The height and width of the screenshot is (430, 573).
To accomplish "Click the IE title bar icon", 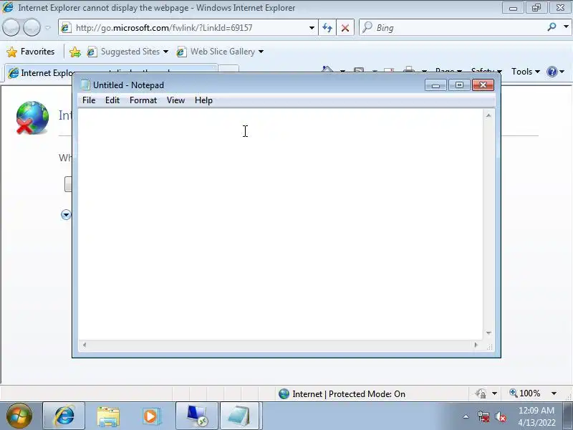I will [x=8, y=7].
